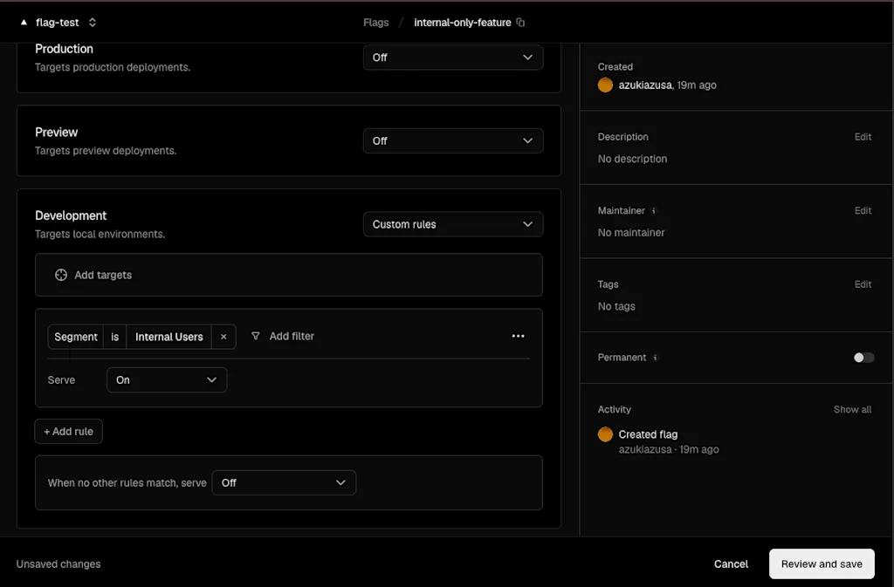
Task: Click the 'Unsaved changes' text
Action: pyautogui.click(x=58, y=563)
